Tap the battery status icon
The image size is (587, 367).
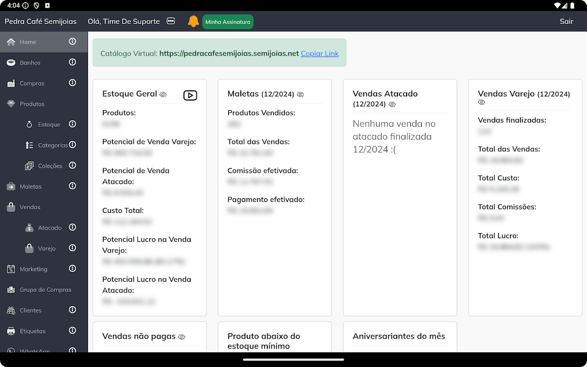pos(572,6)
